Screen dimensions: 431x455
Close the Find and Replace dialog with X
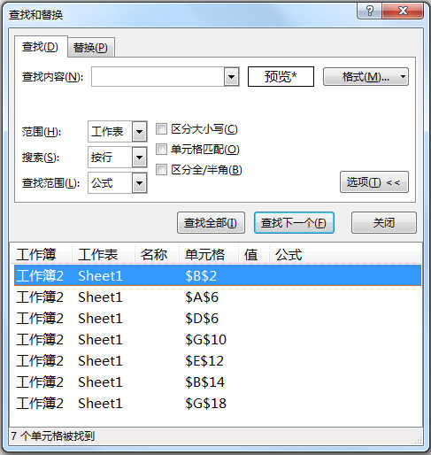tap(403, 12)
